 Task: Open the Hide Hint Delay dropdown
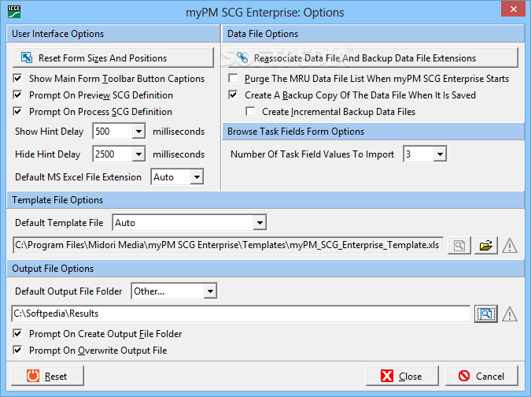[x=138, y=154]
